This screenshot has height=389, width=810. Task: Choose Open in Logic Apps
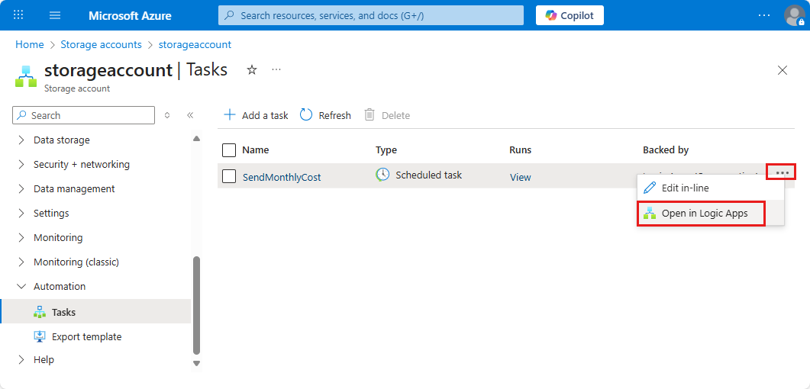coord(704,214)
